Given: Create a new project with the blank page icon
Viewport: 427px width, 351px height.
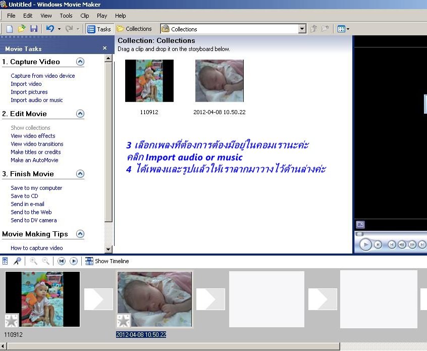Looking at the screenshot, I should click(x=10, y=29).
